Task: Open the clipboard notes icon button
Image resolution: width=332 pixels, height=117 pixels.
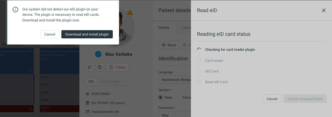Action: click(x=100, y=67)
